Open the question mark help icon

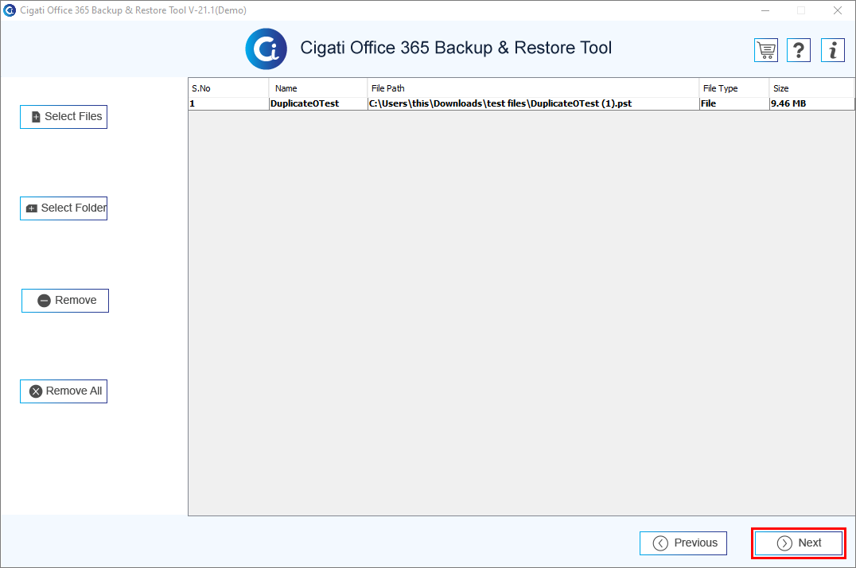pos(798,50)
